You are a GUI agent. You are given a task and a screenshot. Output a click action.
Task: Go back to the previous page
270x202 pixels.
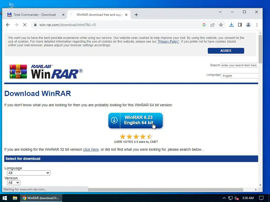[x=8, y=25]
